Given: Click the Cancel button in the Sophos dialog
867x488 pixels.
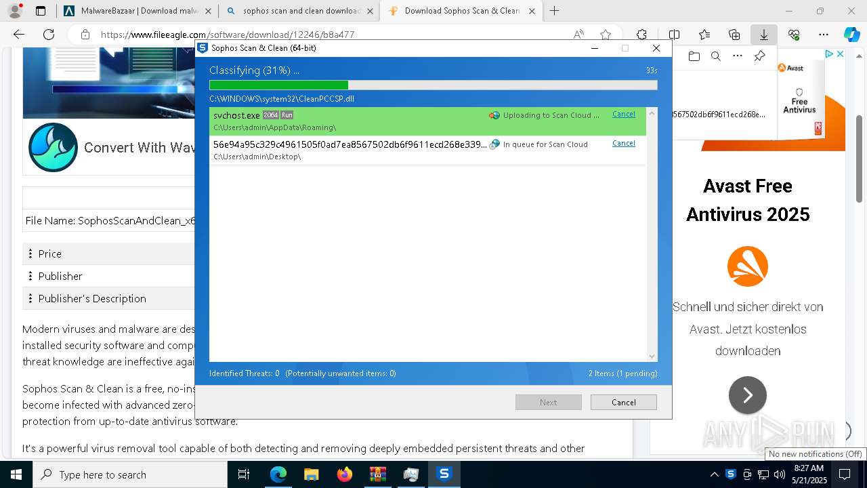Looking at the screenshot, I should (x=623, y=402).
